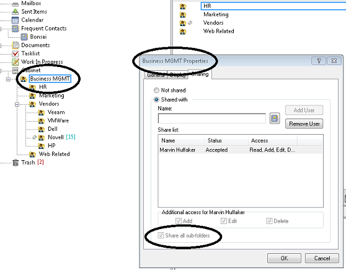Select Marketing row label in right list
The width and height of the screenshot is (346, 270).
216,14
